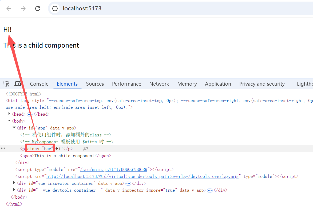Open the Network tab
Image resolution: width=313 pixels, height=209 pixels.
tap(159, 84)
